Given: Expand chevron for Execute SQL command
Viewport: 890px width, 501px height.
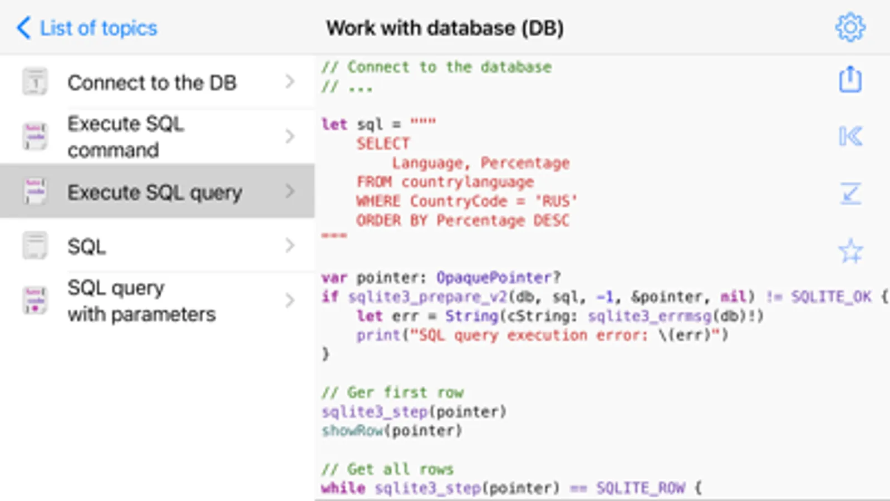Looking at the screenshot, I should click(x=290, y=136).
